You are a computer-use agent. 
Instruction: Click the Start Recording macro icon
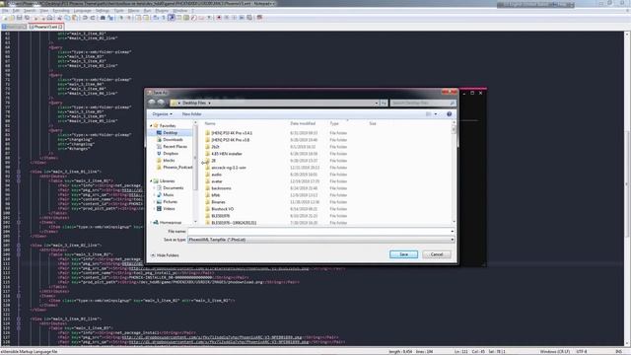[219, 18]
